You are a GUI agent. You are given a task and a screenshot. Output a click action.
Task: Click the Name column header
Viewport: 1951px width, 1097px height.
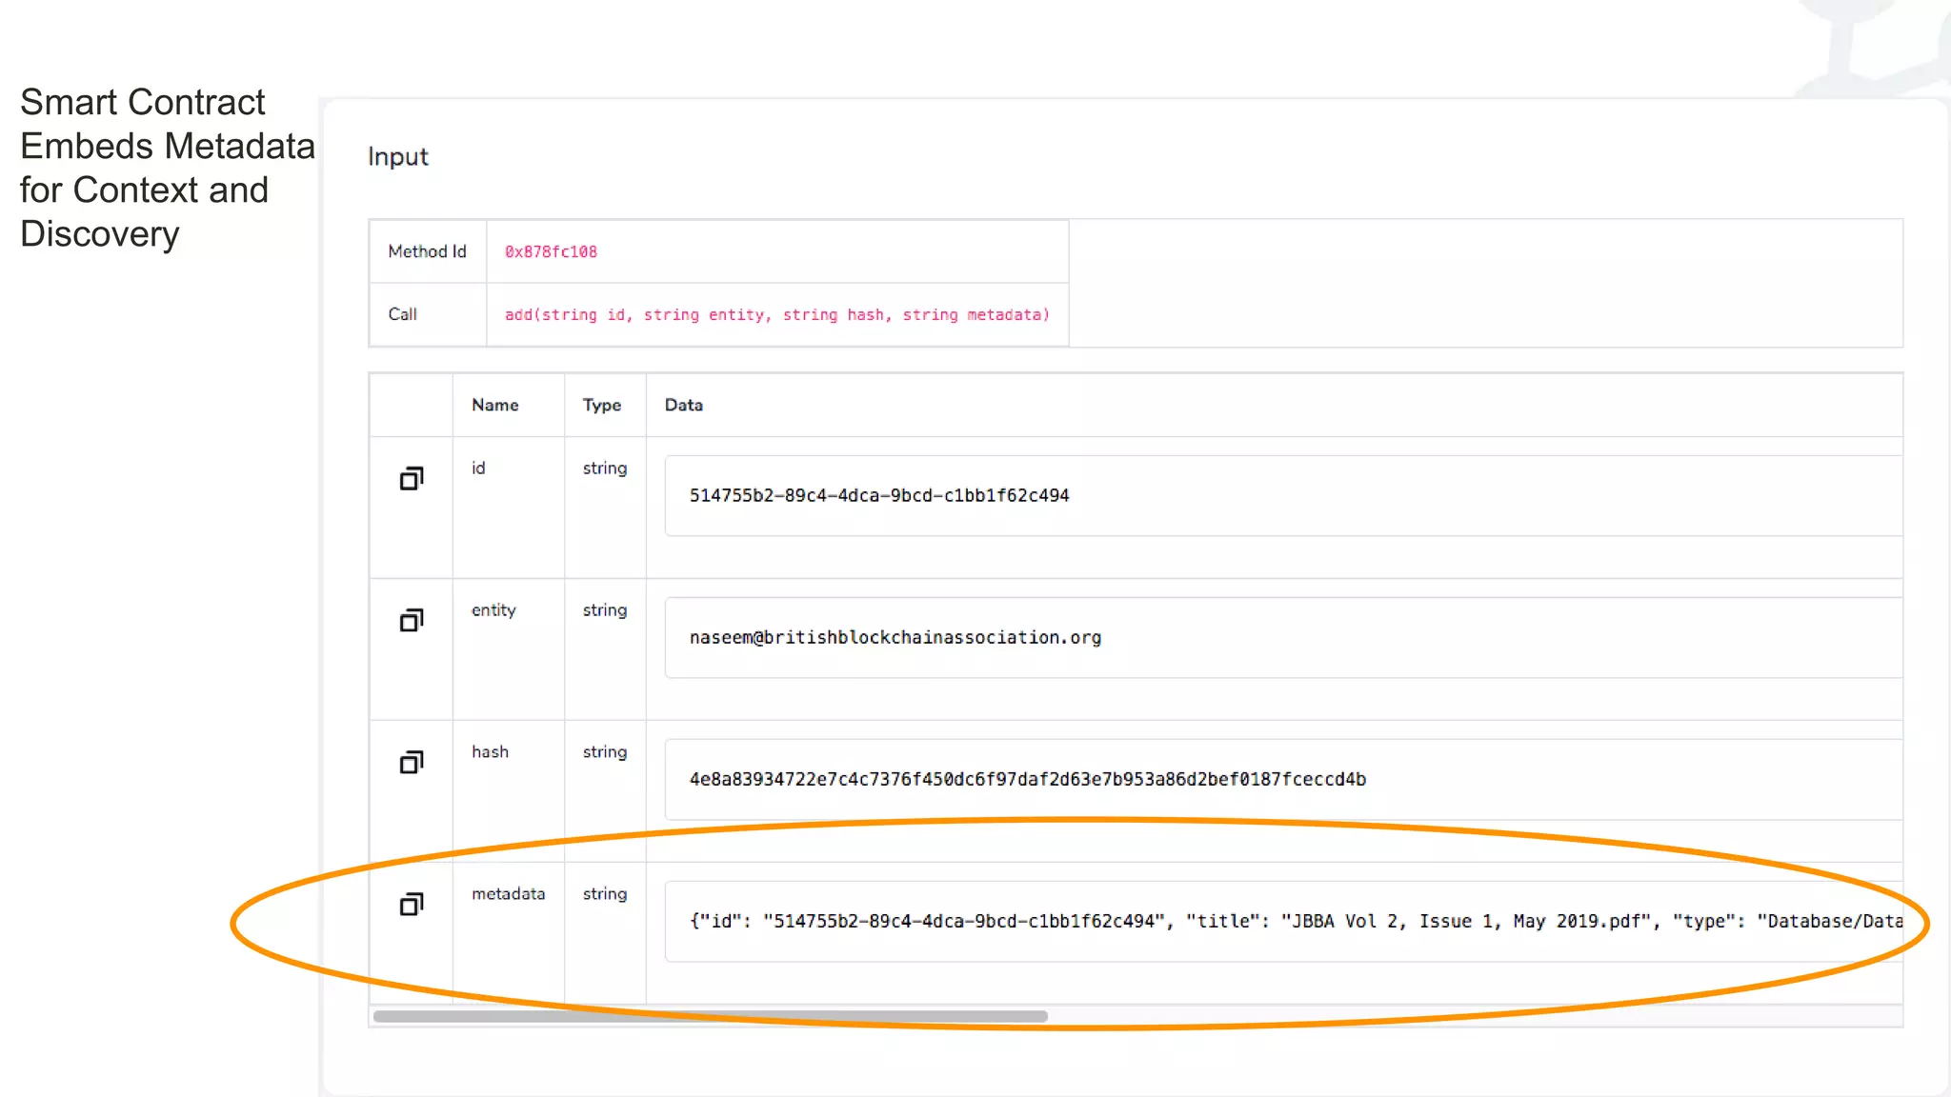tap(494, 405)
